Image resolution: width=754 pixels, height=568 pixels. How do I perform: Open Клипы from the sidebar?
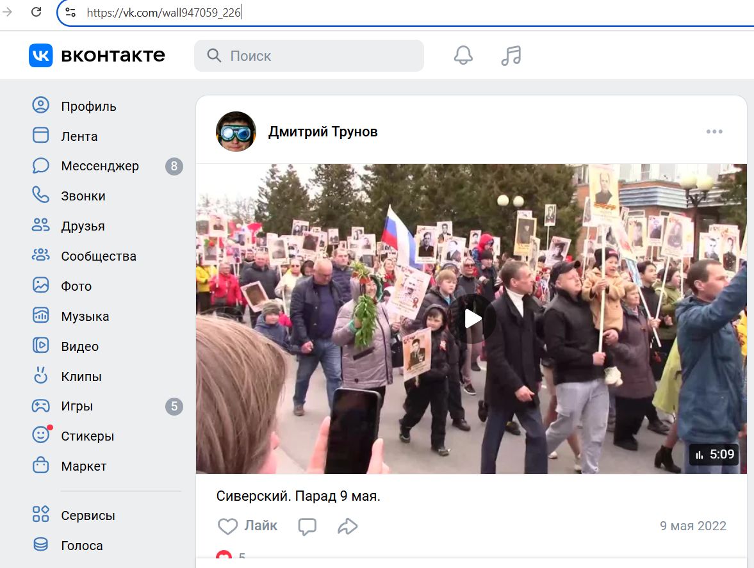click(81, 377)
